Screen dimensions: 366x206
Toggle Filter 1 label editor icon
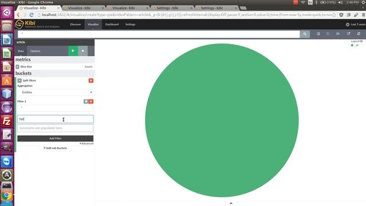tap(86, 101)
